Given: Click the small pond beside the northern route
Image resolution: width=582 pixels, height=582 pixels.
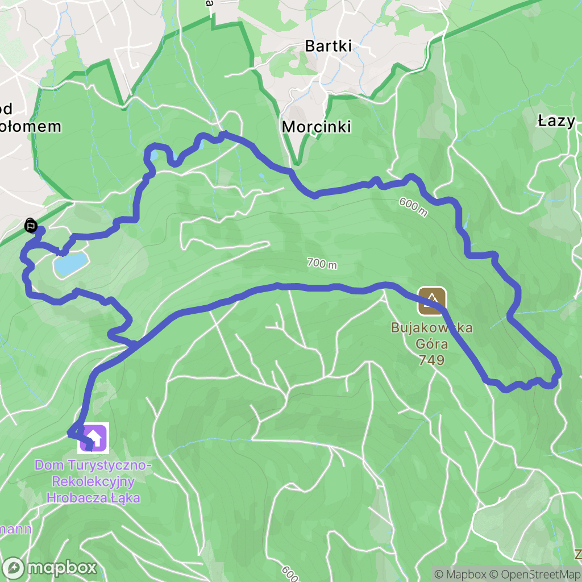Looking at the screenshot, I should tap(153, 156).
